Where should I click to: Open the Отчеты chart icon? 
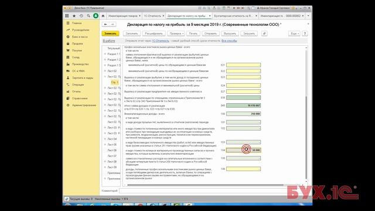click(68, 91)
